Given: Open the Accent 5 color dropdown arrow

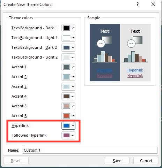Looking at the screenshot, I should pos(73,106).
